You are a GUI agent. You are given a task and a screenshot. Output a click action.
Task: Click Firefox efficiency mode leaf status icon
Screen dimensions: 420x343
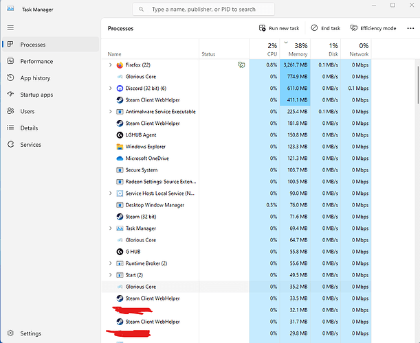(241, 65)
